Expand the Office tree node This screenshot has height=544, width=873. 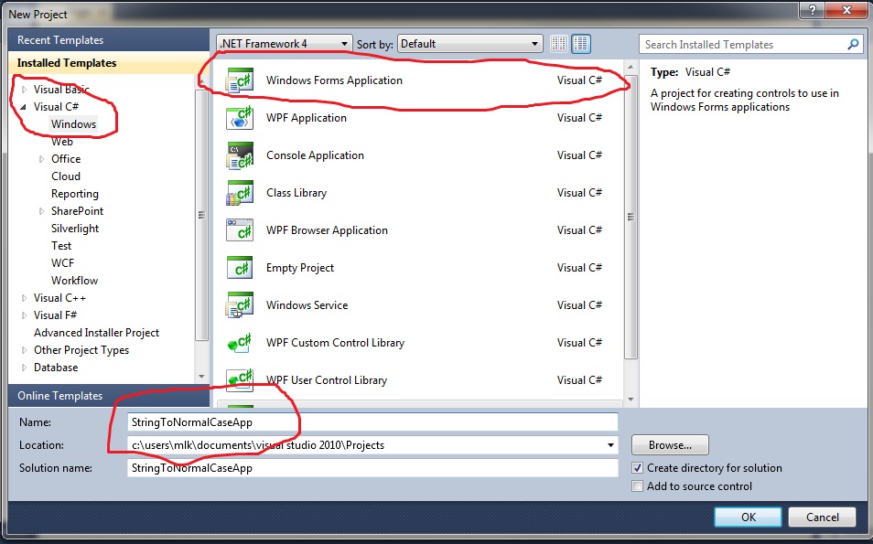click(x=42, y=159)
